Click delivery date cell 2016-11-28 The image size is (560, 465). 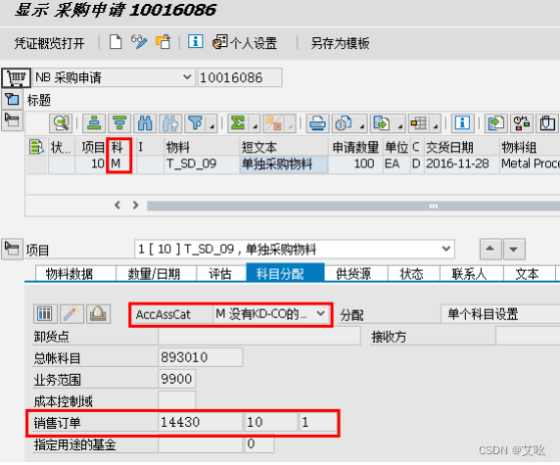pos(462,163)
